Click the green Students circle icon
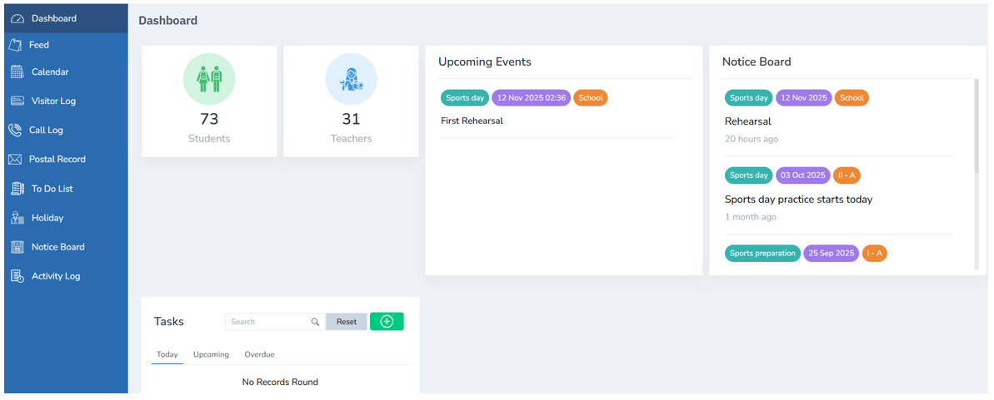The image size is (994, 400). coord(209,79)
